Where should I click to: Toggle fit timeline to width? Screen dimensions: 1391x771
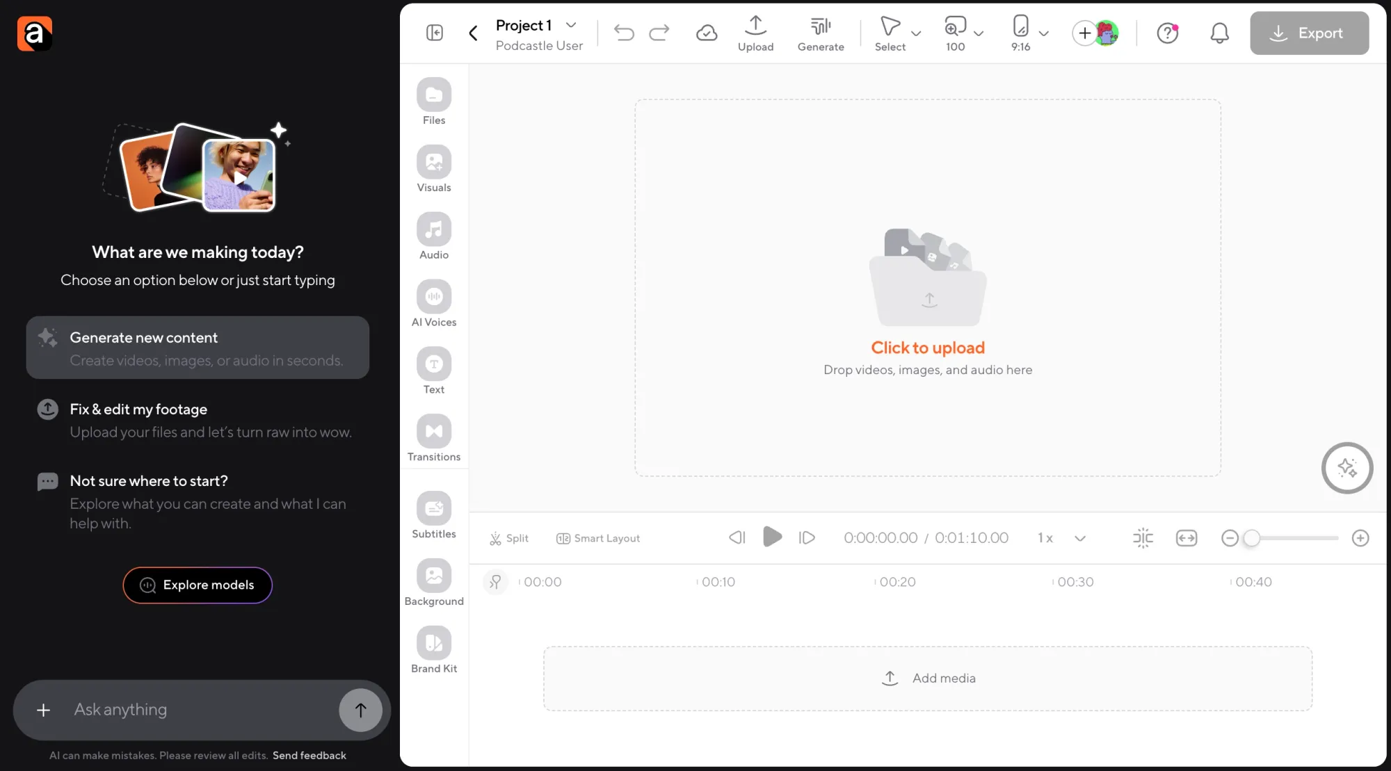coord(1187,538)
